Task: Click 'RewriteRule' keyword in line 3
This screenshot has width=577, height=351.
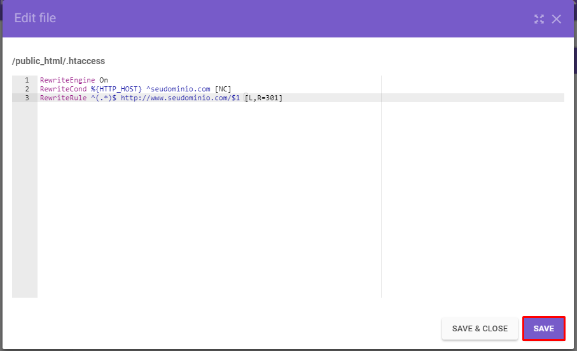Action: pos(63,98)
